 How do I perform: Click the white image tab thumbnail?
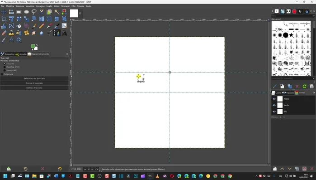[x=74, y=14]
